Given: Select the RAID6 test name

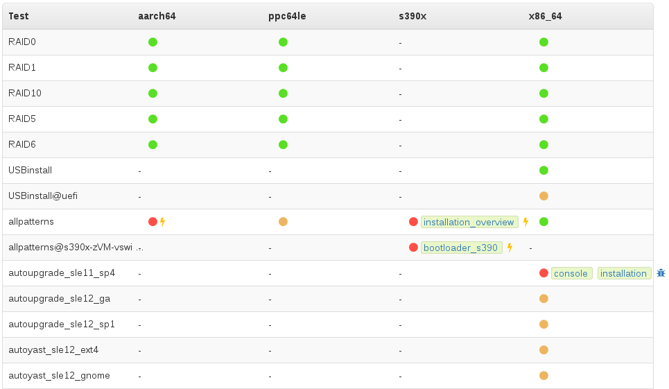Looking at the screenshot, I should pyautogui.click(x=22, y=144).
